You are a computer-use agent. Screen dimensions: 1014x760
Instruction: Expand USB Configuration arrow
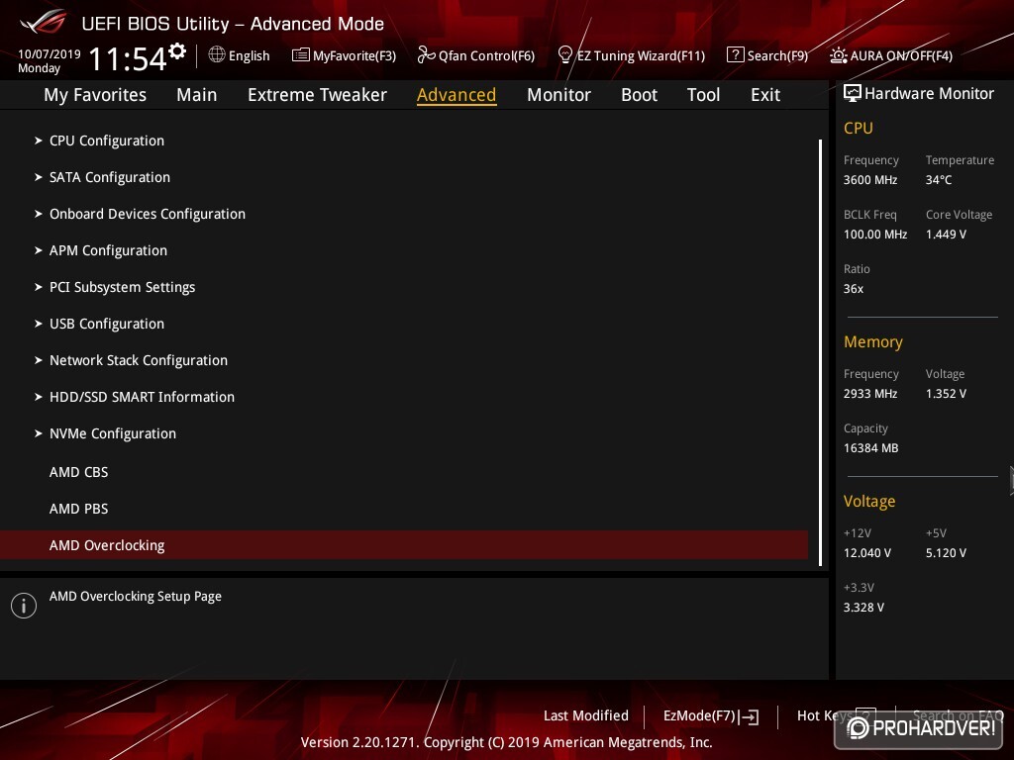tap(39, 324)
